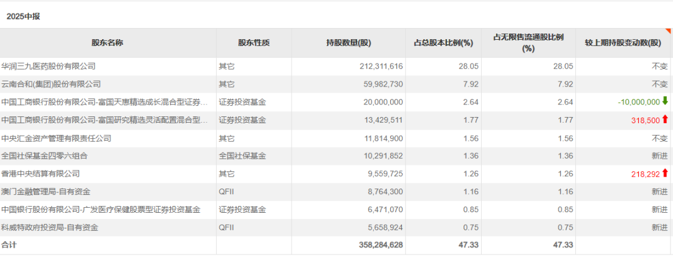Click 不变 in the 华润三九医药 row
This screenshot has width=673, height=257.
pyautogui.click(x=660, y=67)
